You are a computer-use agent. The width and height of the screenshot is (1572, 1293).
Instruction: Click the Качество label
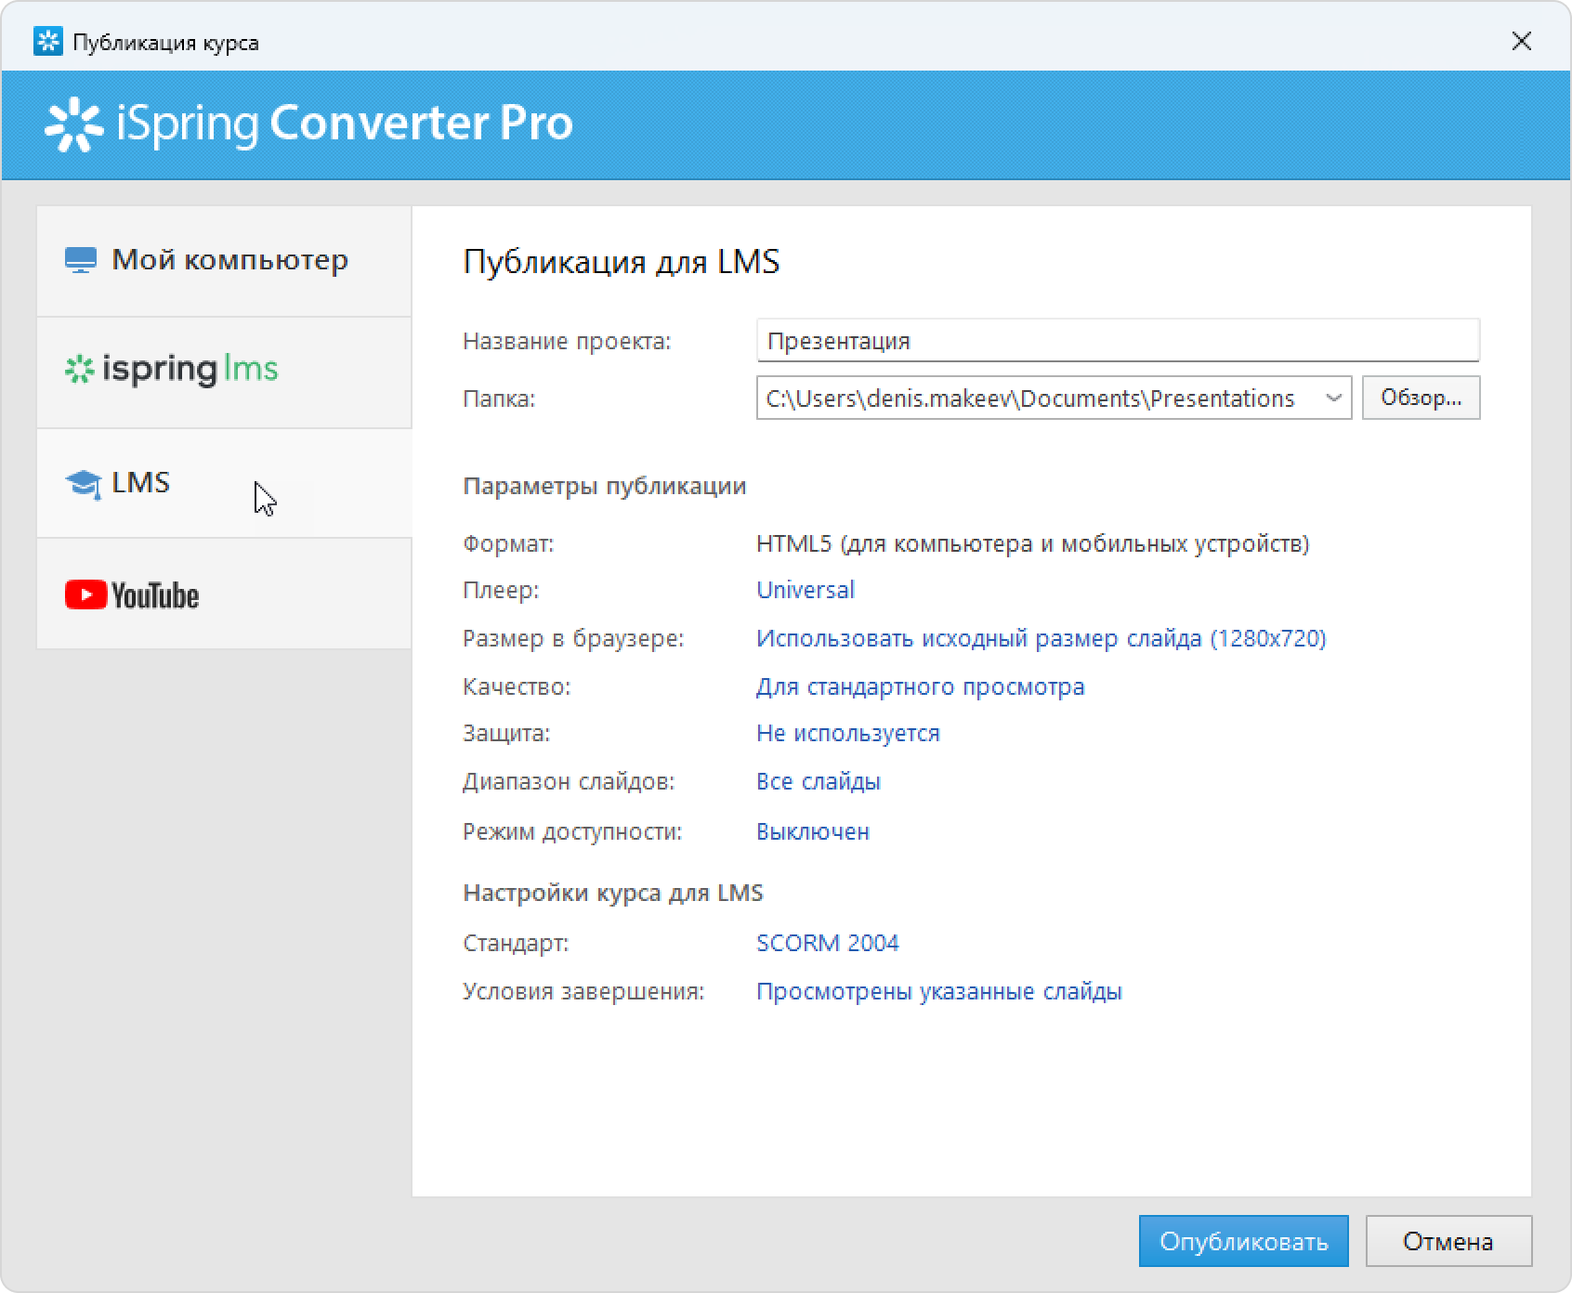pyautogui.click(x=517, y=686)
